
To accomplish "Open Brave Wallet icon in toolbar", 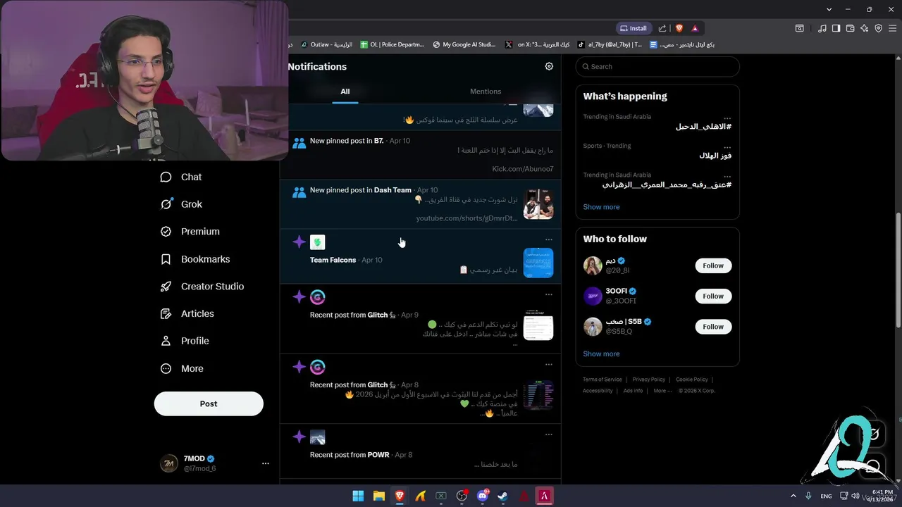I will [x=850, y=28].
